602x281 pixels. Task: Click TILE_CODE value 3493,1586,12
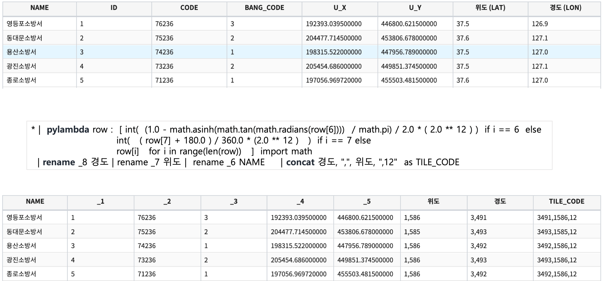coord(557,260)
